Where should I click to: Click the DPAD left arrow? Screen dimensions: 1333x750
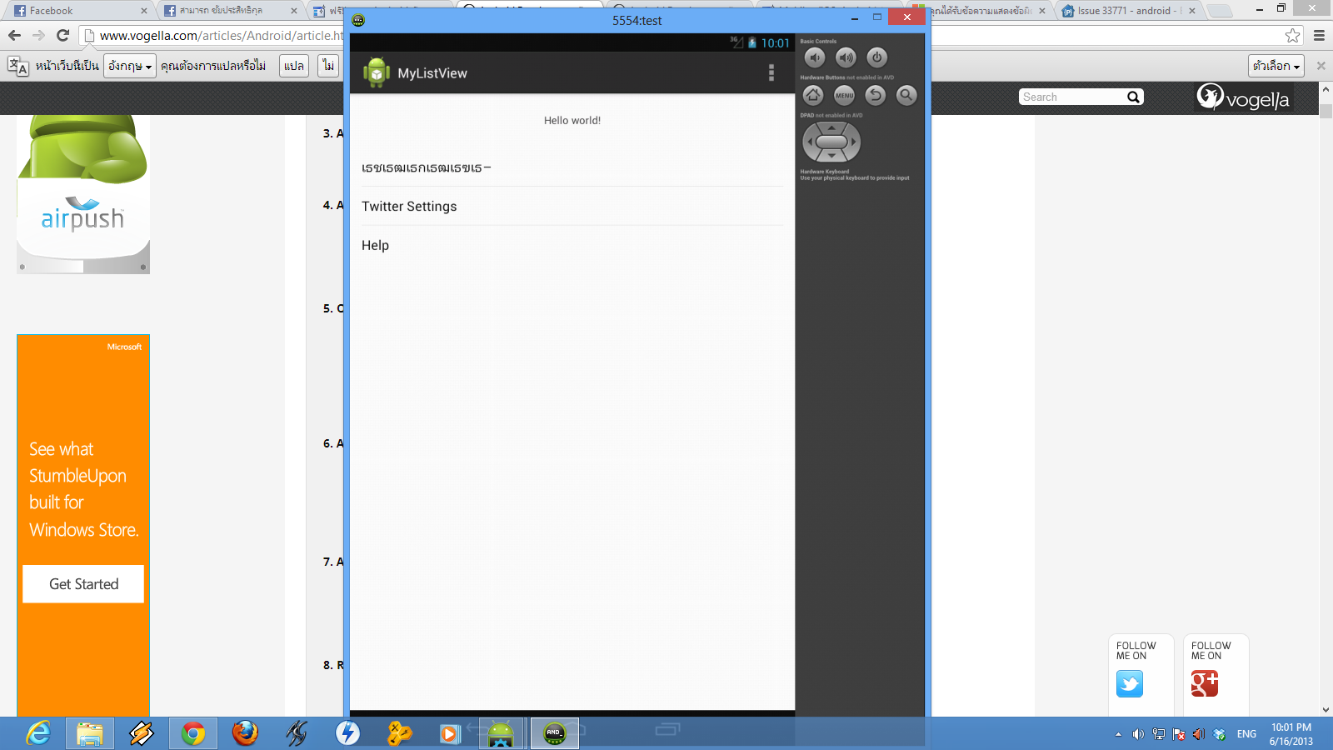tap(809, 142)
